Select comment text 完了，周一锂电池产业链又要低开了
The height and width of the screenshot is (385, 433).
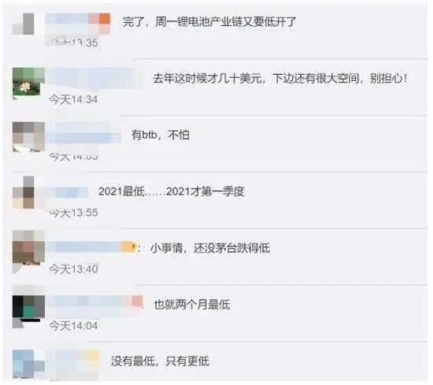click(209, 22)
